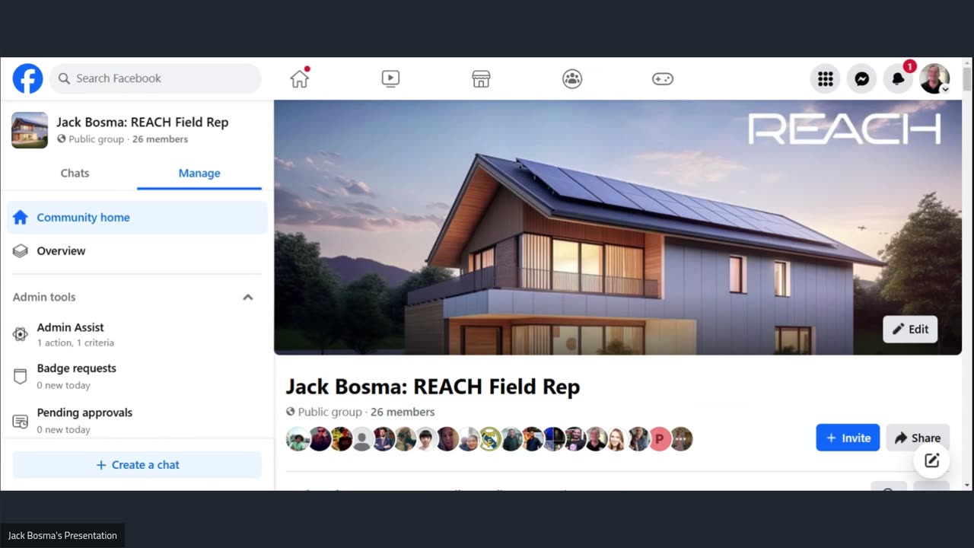Screen dimensions: 974x548
Task: Select Community home in sidebar
Action: point(137,217)
